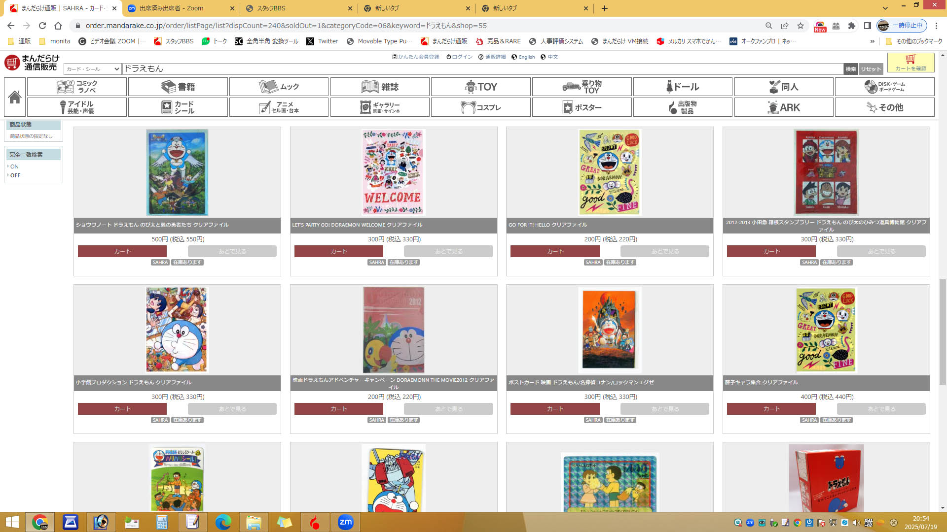Switch site language to 中文

[549, 57]
